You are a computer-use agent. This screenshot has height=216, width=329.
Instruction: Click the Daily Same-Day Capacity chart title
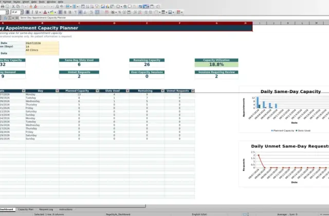tap(290, 92)
